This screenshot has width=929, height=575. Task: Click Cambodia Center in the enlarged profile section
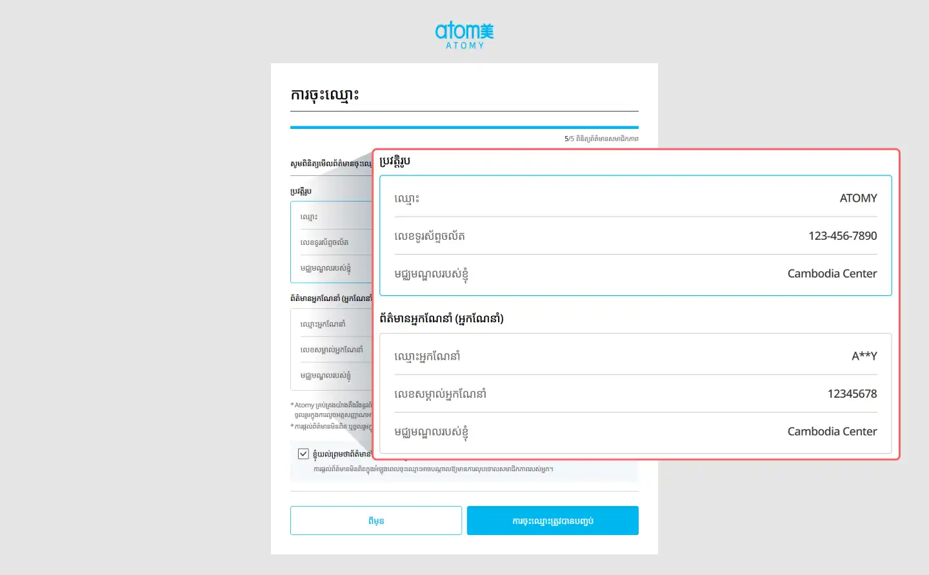[832, 274]
